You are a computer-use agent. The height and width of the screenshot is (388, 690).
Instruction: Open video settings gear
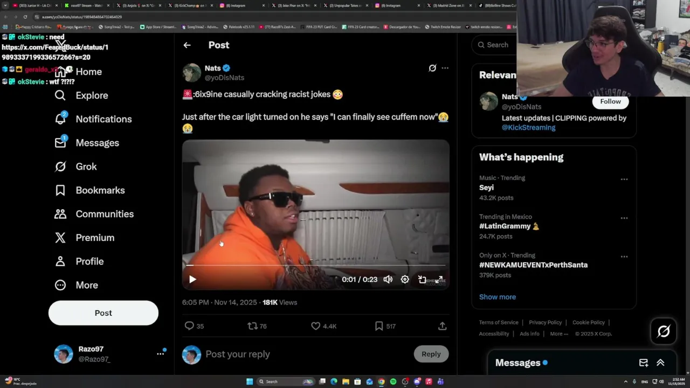pyautogui.click(x=405, y=279)
